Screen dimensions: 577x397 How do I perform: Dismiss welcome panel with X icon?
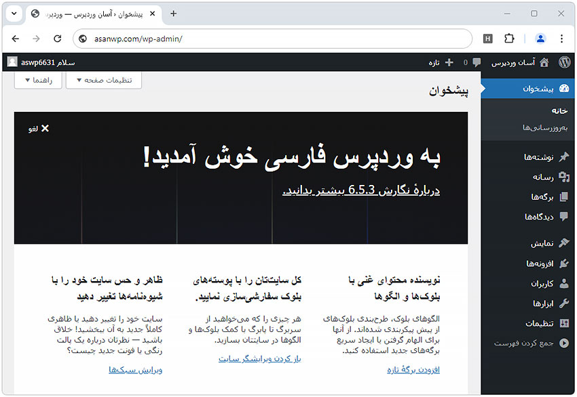click(x=45, y=128)
